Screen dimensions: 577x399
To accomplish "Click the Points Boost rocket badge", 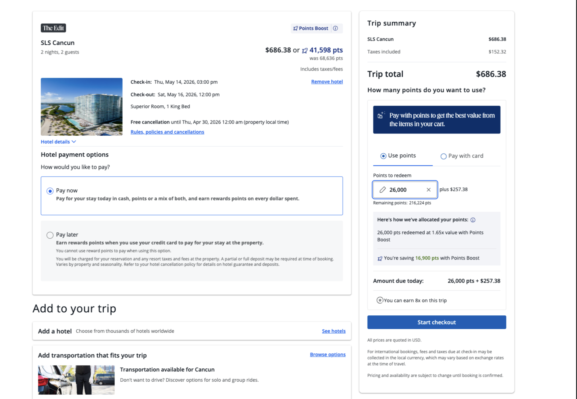I will point(311,28).
